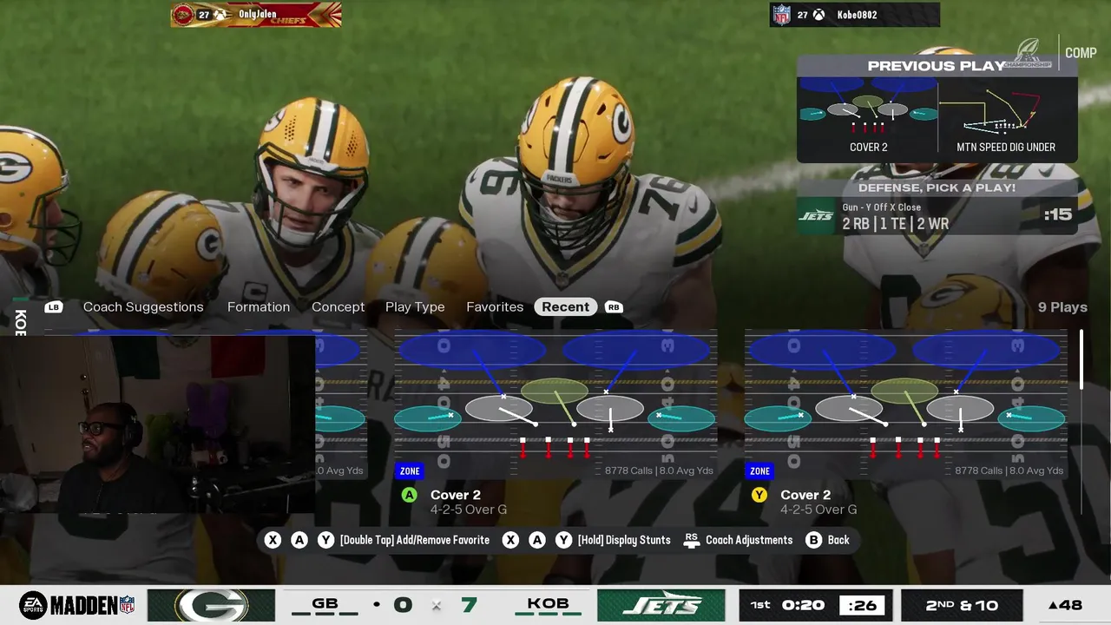Click the previous play Cover 2 diagram

tap(868, 109)
